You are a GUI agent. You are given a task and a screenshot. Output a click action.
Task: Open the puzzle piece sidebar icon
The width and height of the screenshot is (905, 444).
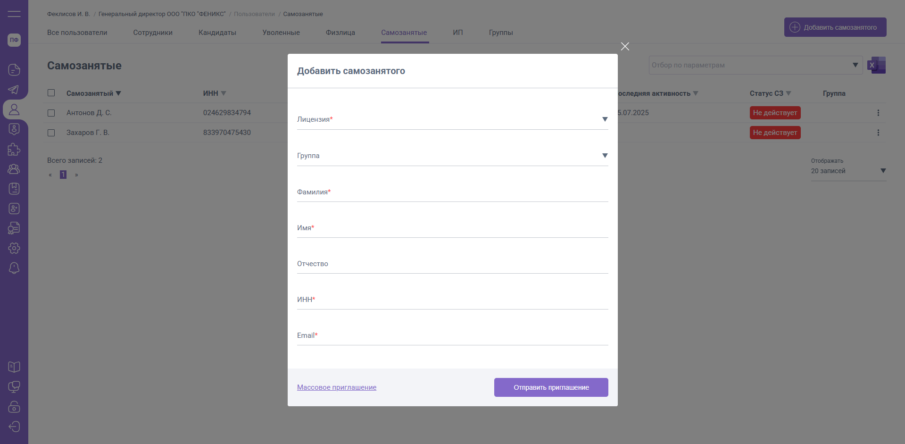[14, 149]
